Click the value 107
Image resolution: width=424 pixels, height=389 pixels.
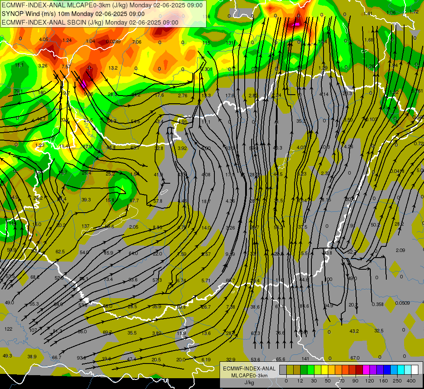click(x=33, y=330)
